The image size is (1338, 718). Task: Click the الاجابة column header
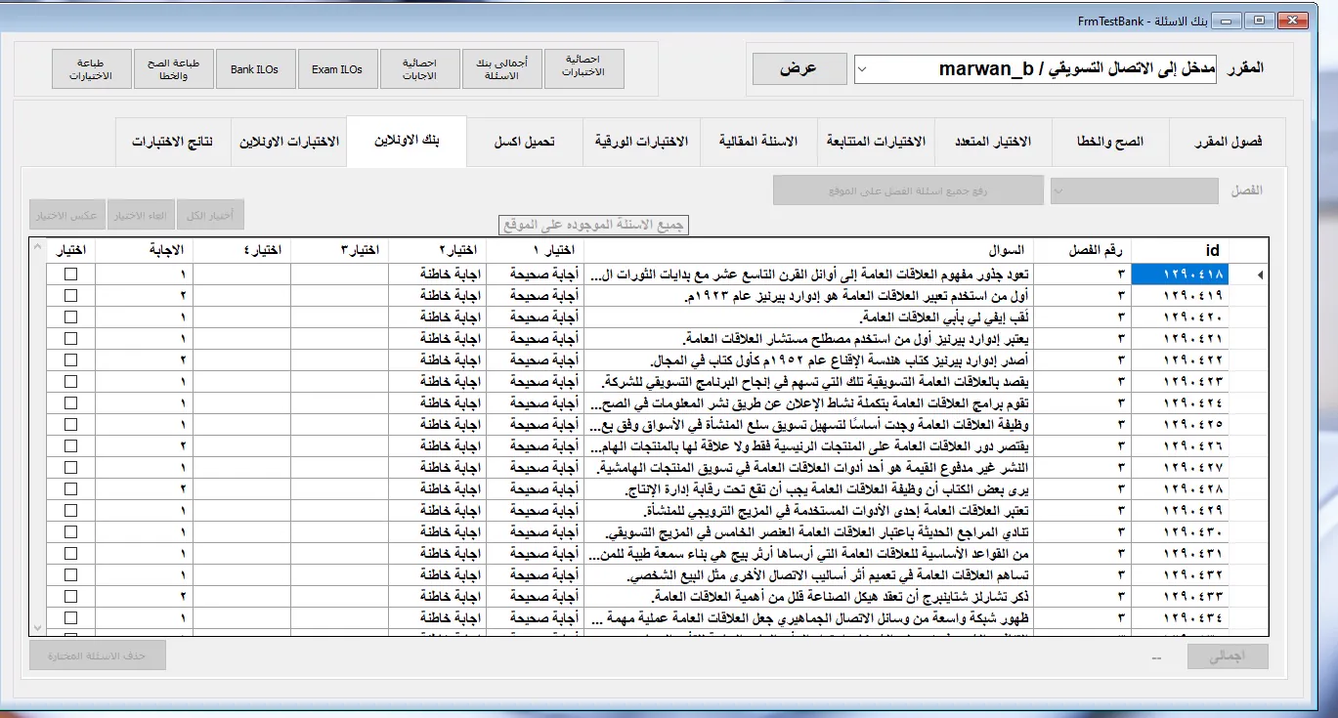tap(144, 250)
